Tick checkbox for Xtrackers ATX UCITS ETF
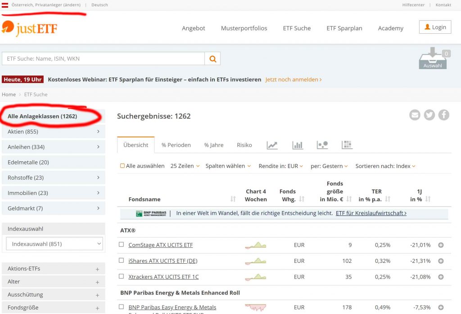This screenshot has height=314, width=461. 121,276
